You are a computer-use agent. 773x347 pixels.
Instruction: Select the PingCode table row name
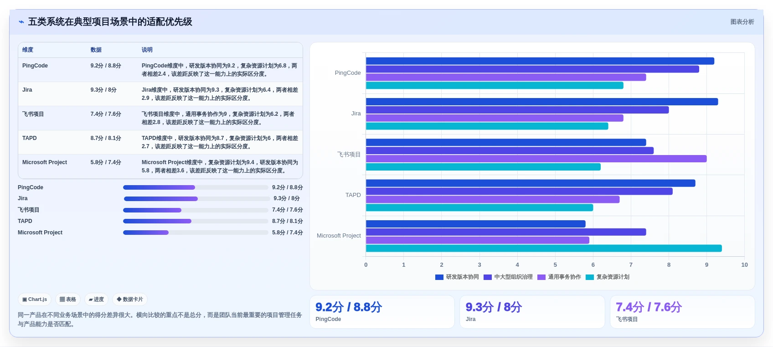35,66
